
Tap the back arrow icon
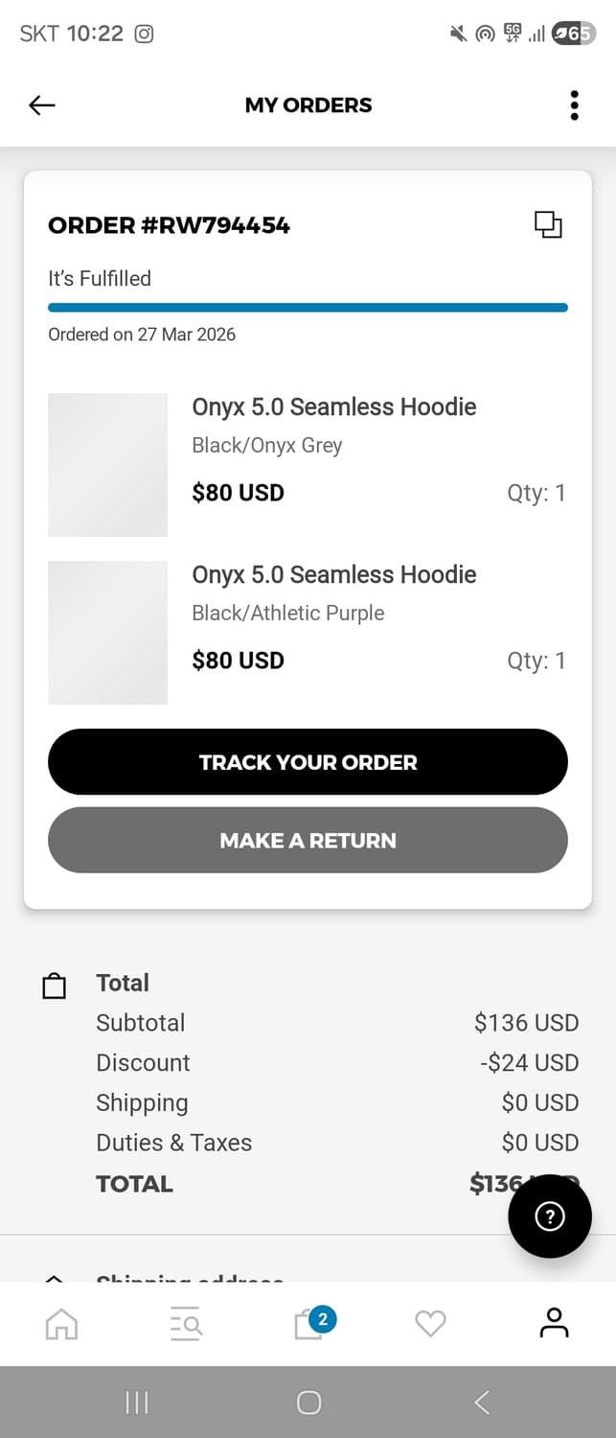pos(42,105)
